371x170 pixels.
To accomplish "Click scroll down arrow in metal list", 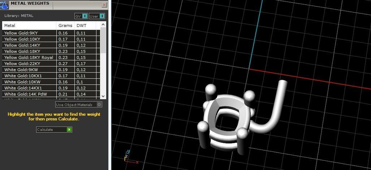I will (x=103, y=96).
